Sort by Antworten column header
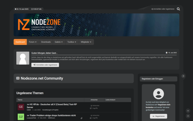Screen dimensions: 193x121 pos(94,100)
